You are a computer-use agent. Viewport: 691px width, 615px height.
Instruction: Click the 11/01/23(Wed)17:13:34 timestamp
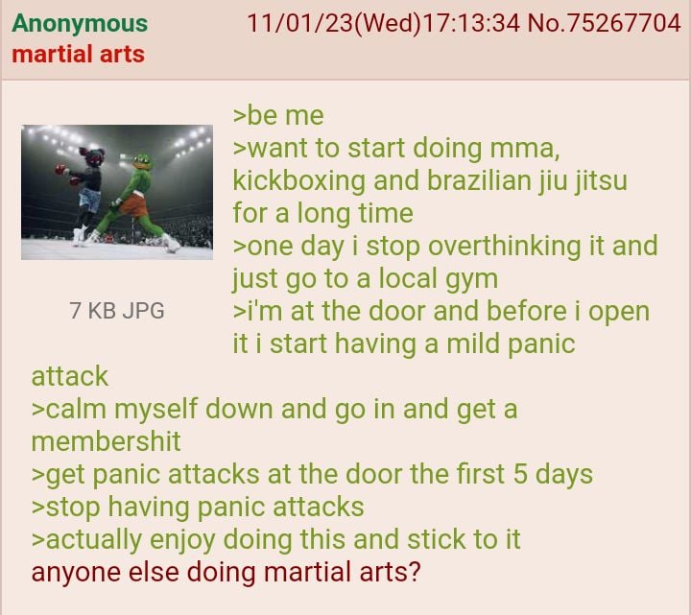tap(383, 23)
